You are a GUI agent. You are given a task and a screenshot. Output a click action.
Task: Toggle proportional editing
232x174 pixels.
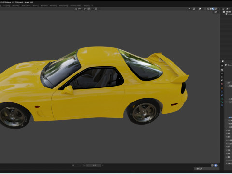click(x=96, y=9)
